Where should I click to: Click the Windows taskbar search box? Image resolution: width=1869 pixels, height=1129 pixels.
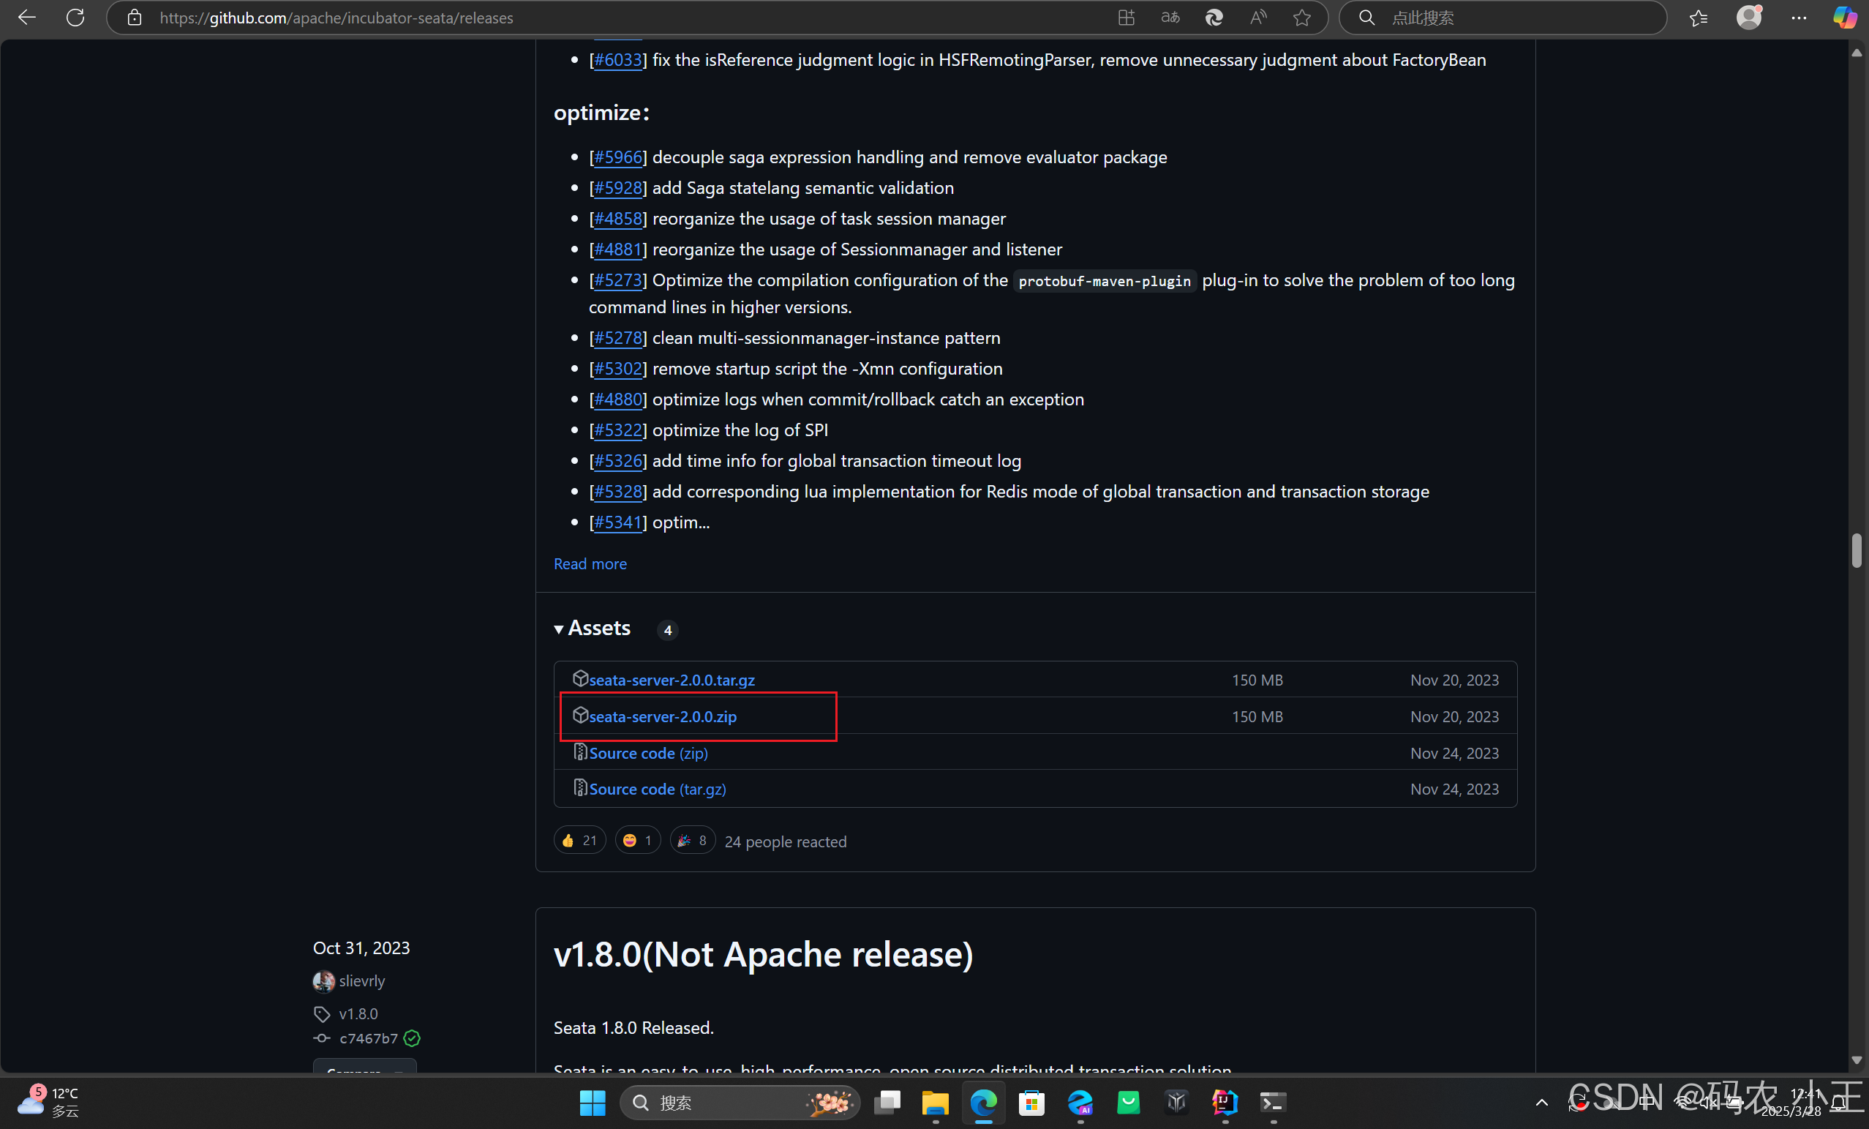[740, 1103]
